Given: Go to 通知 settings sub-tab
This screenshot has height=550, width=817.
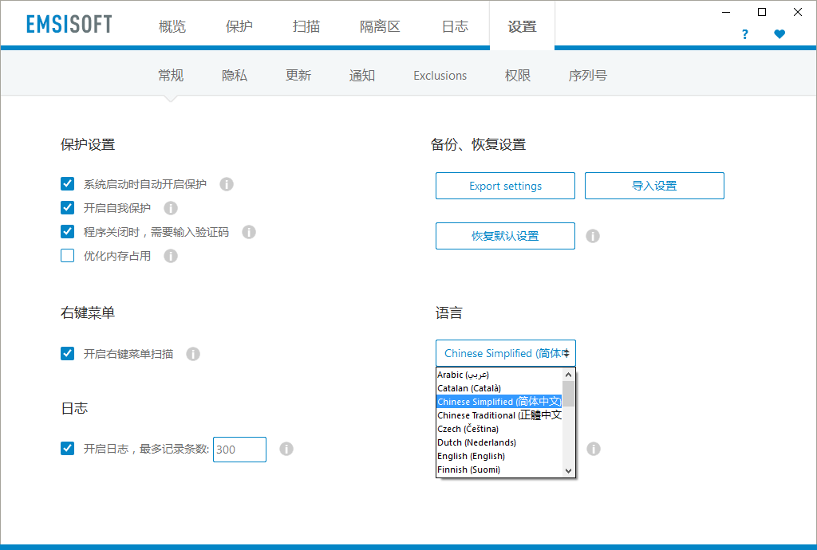Looking at the screenshot, I should tap(362, 76).
